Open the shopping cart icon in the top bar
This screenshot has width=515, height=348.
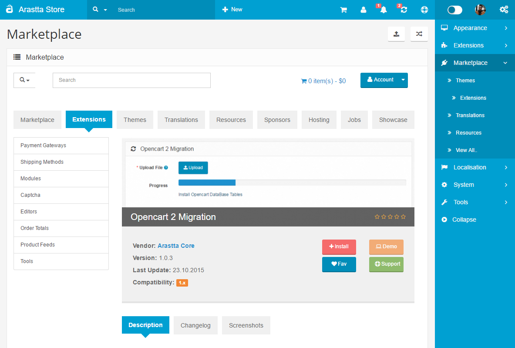point(344,10)
